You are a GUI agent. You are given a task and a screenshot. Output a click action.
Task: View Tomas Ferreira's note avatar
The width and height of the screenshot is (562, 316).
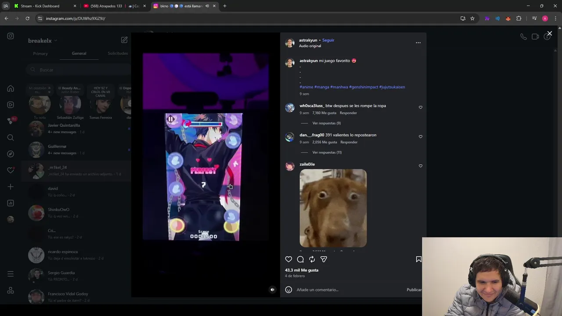(x=101, y=105)
